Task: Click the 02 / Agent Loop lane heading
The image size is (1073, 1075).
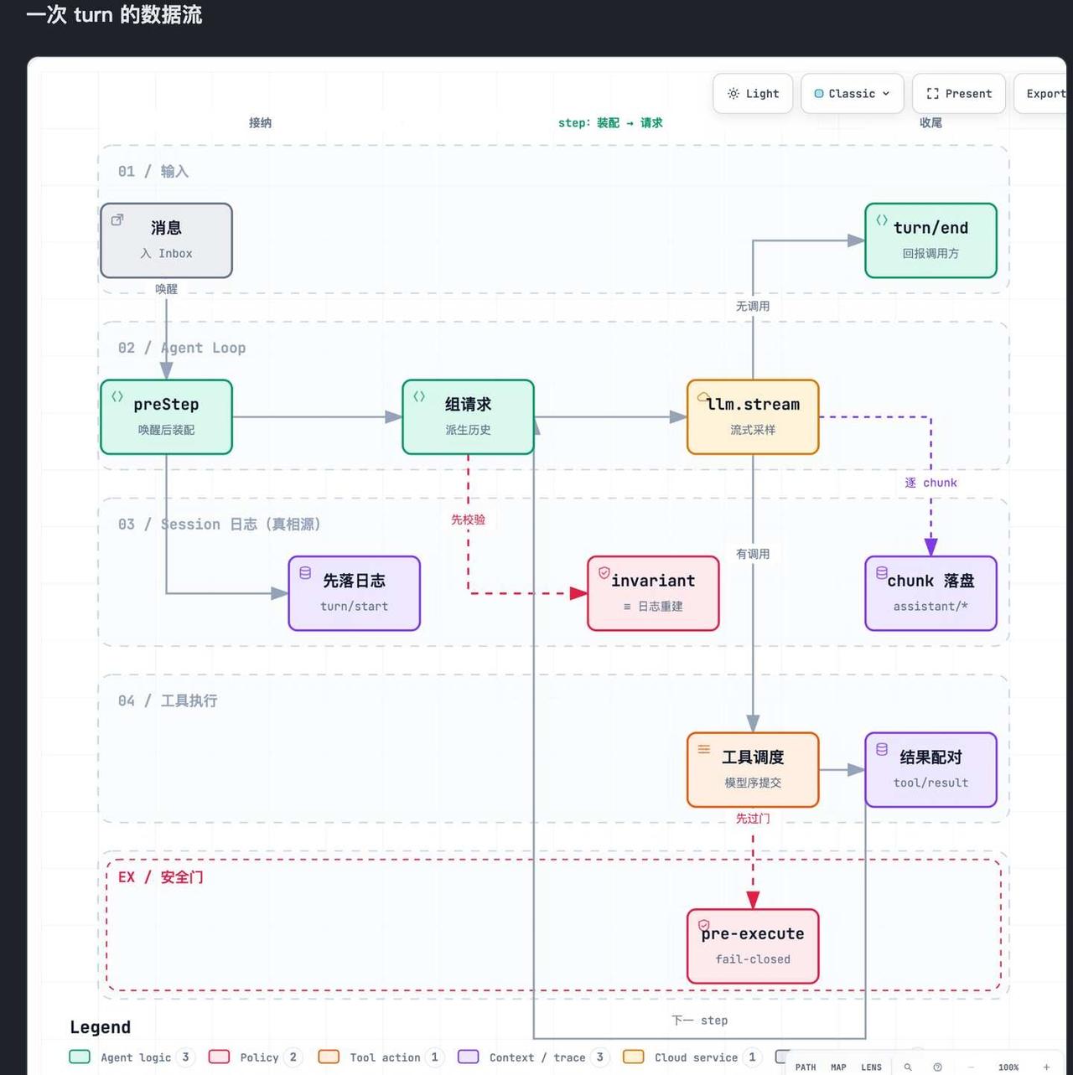Action: tap(182, 348)
